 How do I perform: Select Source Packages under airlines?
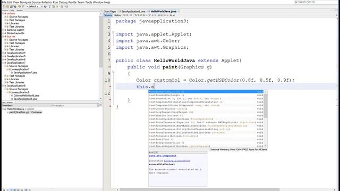click(x=19, y=16)
